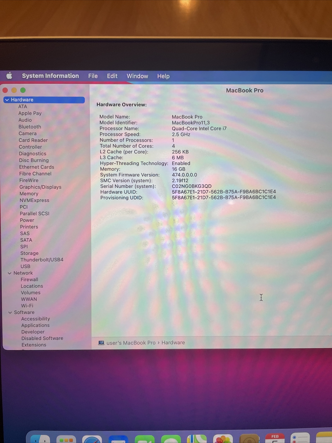Select Apple Pay in the sidebar
The image size is (332, 443).
pos(30,113)
